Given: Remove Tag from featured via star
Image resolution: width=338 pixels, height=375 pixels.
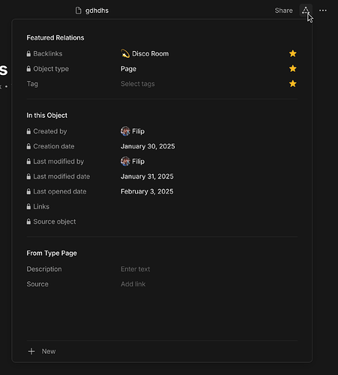Looking at the screenshot, I should pyautogui.click(x=293, y=83).
